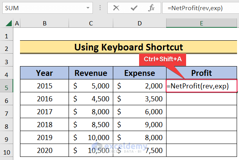Click the Using Keyboard Shortcut title cell
This screenshot has height=160, width=239.
click(x=129, y=48)
